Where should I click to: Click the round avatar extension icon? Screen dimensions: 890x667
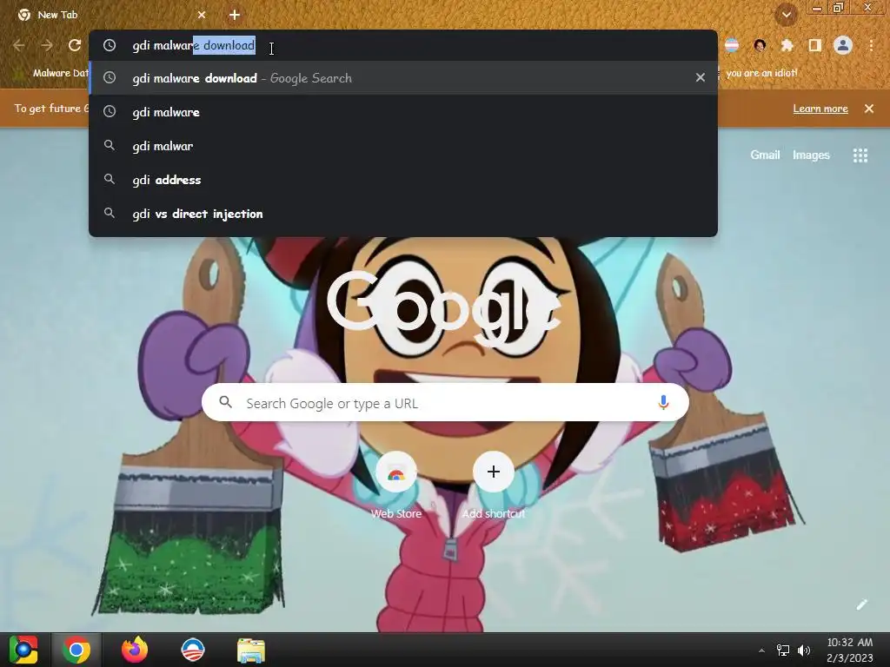click(760, 45)
